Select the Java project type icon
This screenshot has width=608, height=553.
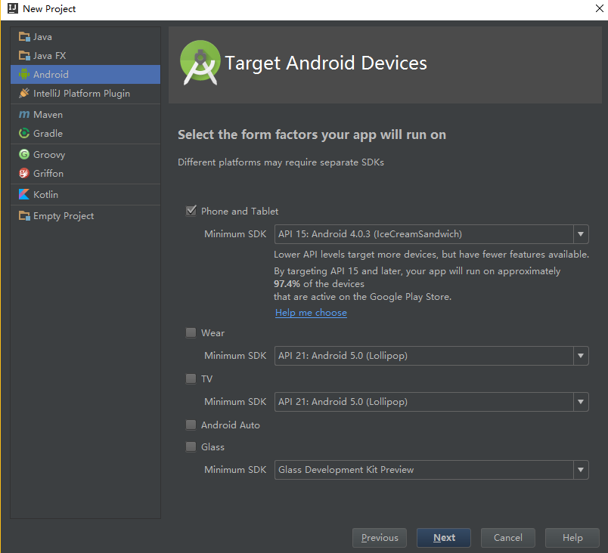(24, 37)
